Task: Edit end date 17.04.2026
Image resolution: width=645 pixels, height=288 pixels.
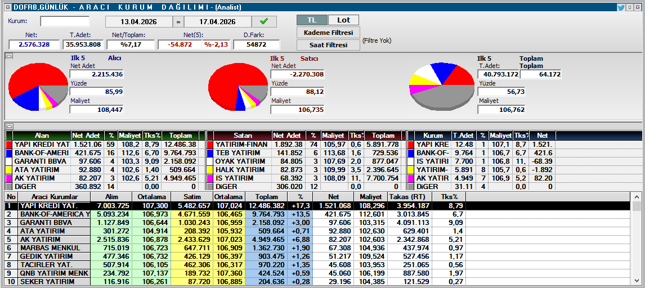Action: [x=218, y=22]
